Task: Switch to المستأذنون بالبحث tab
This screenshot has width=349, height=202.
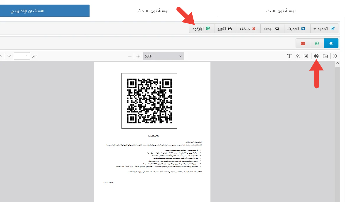Action: [154, 11]
